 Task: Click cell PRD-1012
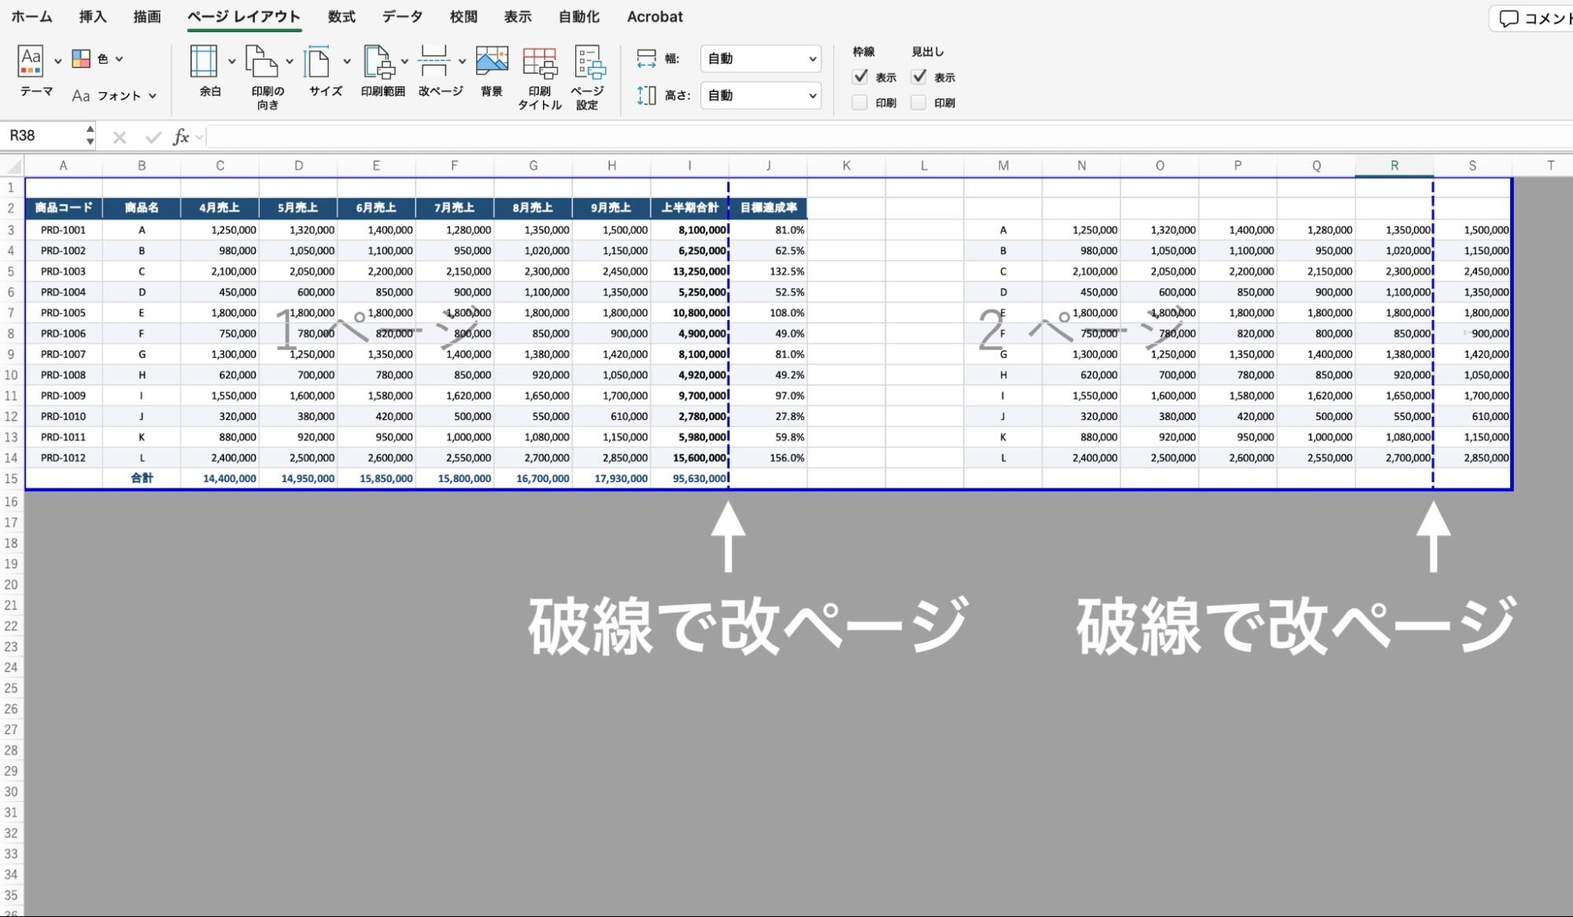(x=63, y=458)
